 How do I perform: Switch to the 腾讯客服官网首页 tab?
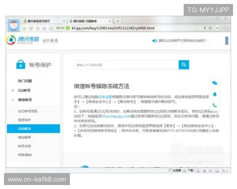[x=44, y=21]
